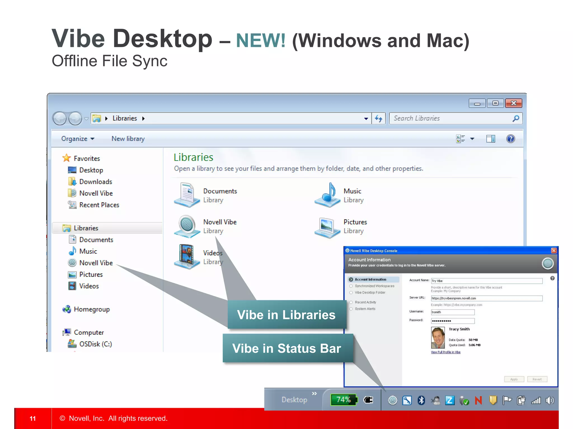
Task: Click Tracy Smith's profile photo
Action: [438, 338]
